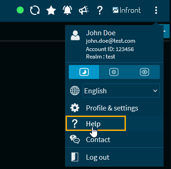
Task: Switch to dark theme with moon button
Action: [x=84, y=72]
